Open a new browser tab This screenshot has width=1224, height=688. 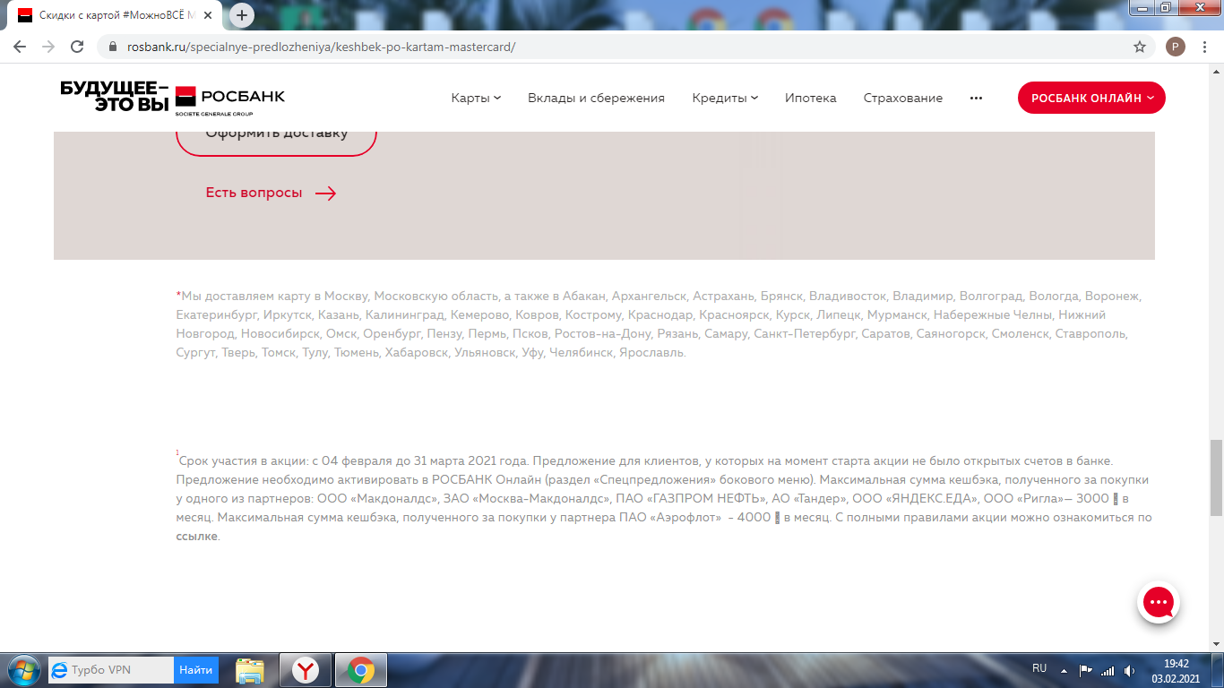tap(242, 15)
